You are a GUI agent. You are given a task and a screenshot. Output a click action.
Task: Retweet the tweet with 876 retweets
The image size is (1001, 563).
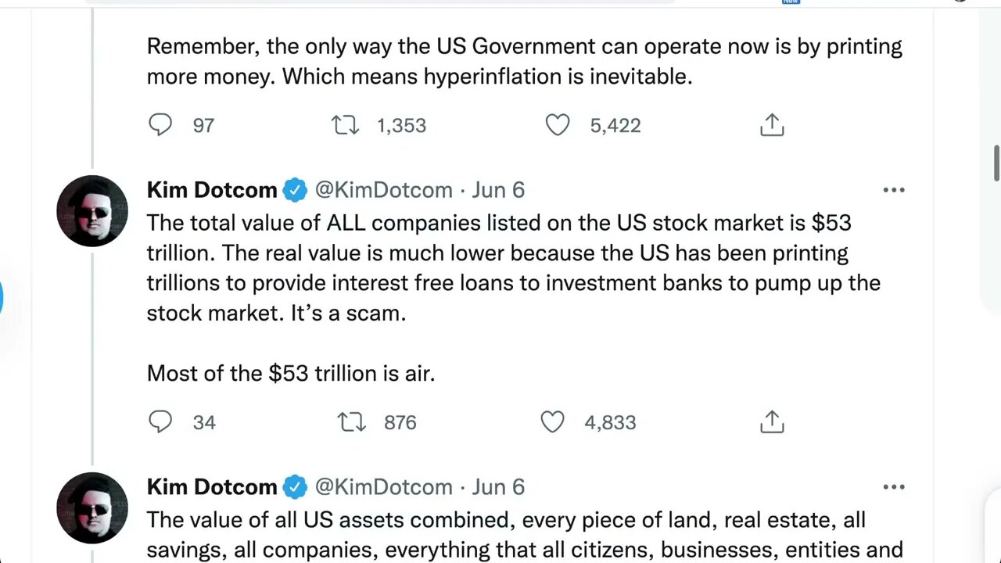pos(351,422)
